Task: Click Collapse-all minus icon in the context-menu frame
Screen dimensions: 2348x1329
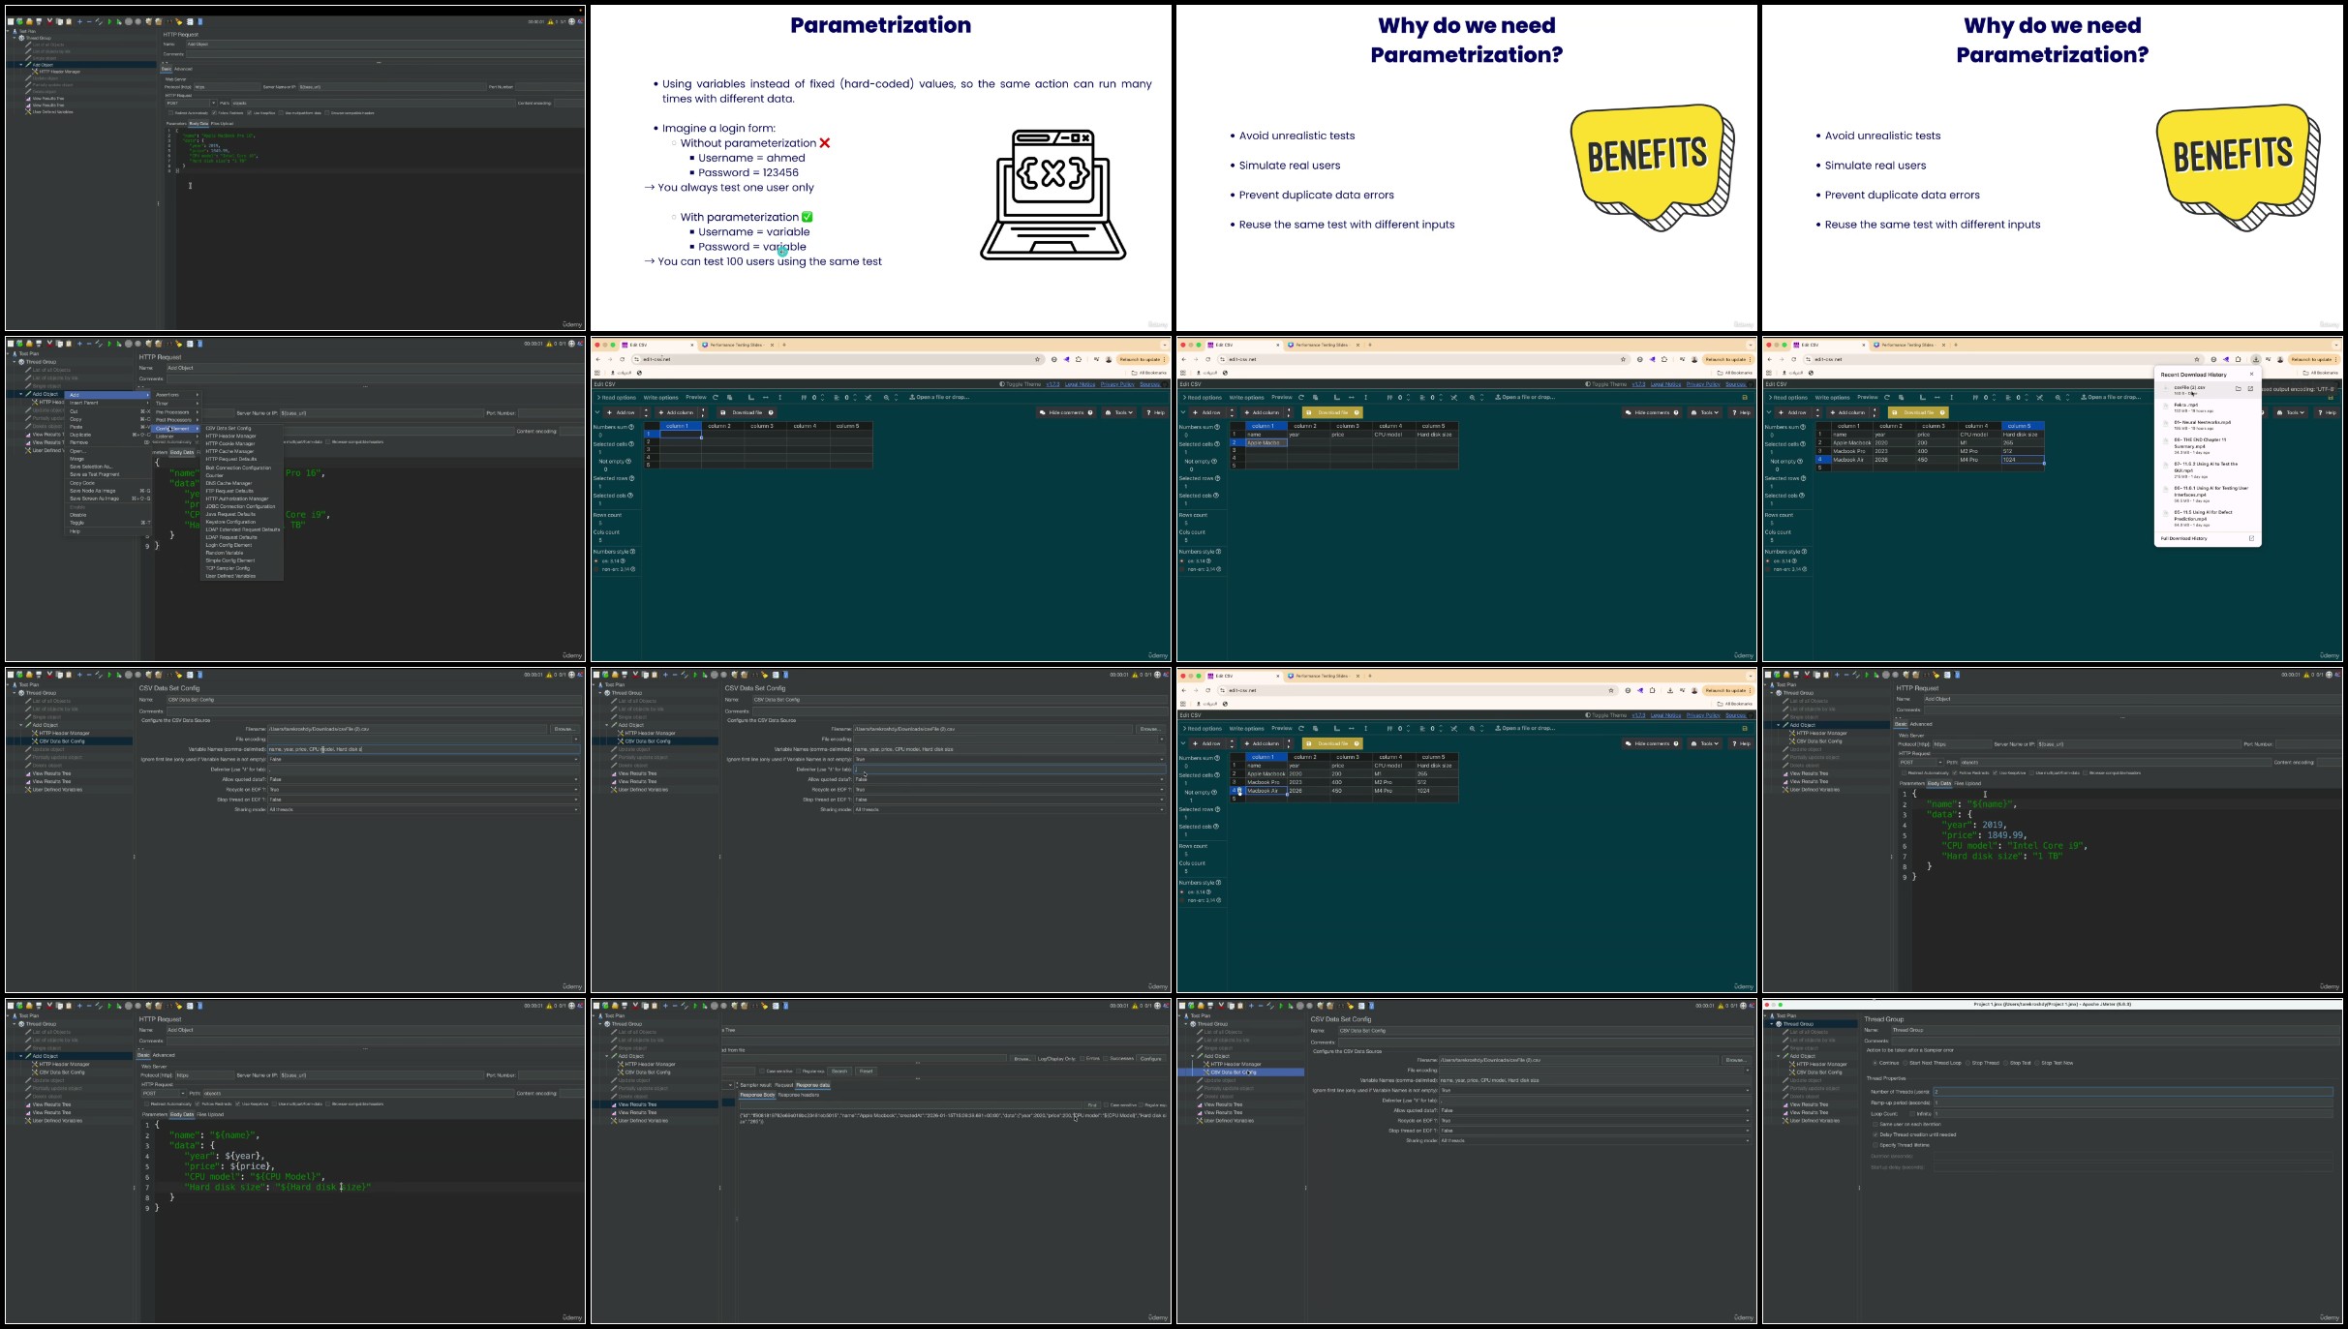Action: (x=89, y=344)
